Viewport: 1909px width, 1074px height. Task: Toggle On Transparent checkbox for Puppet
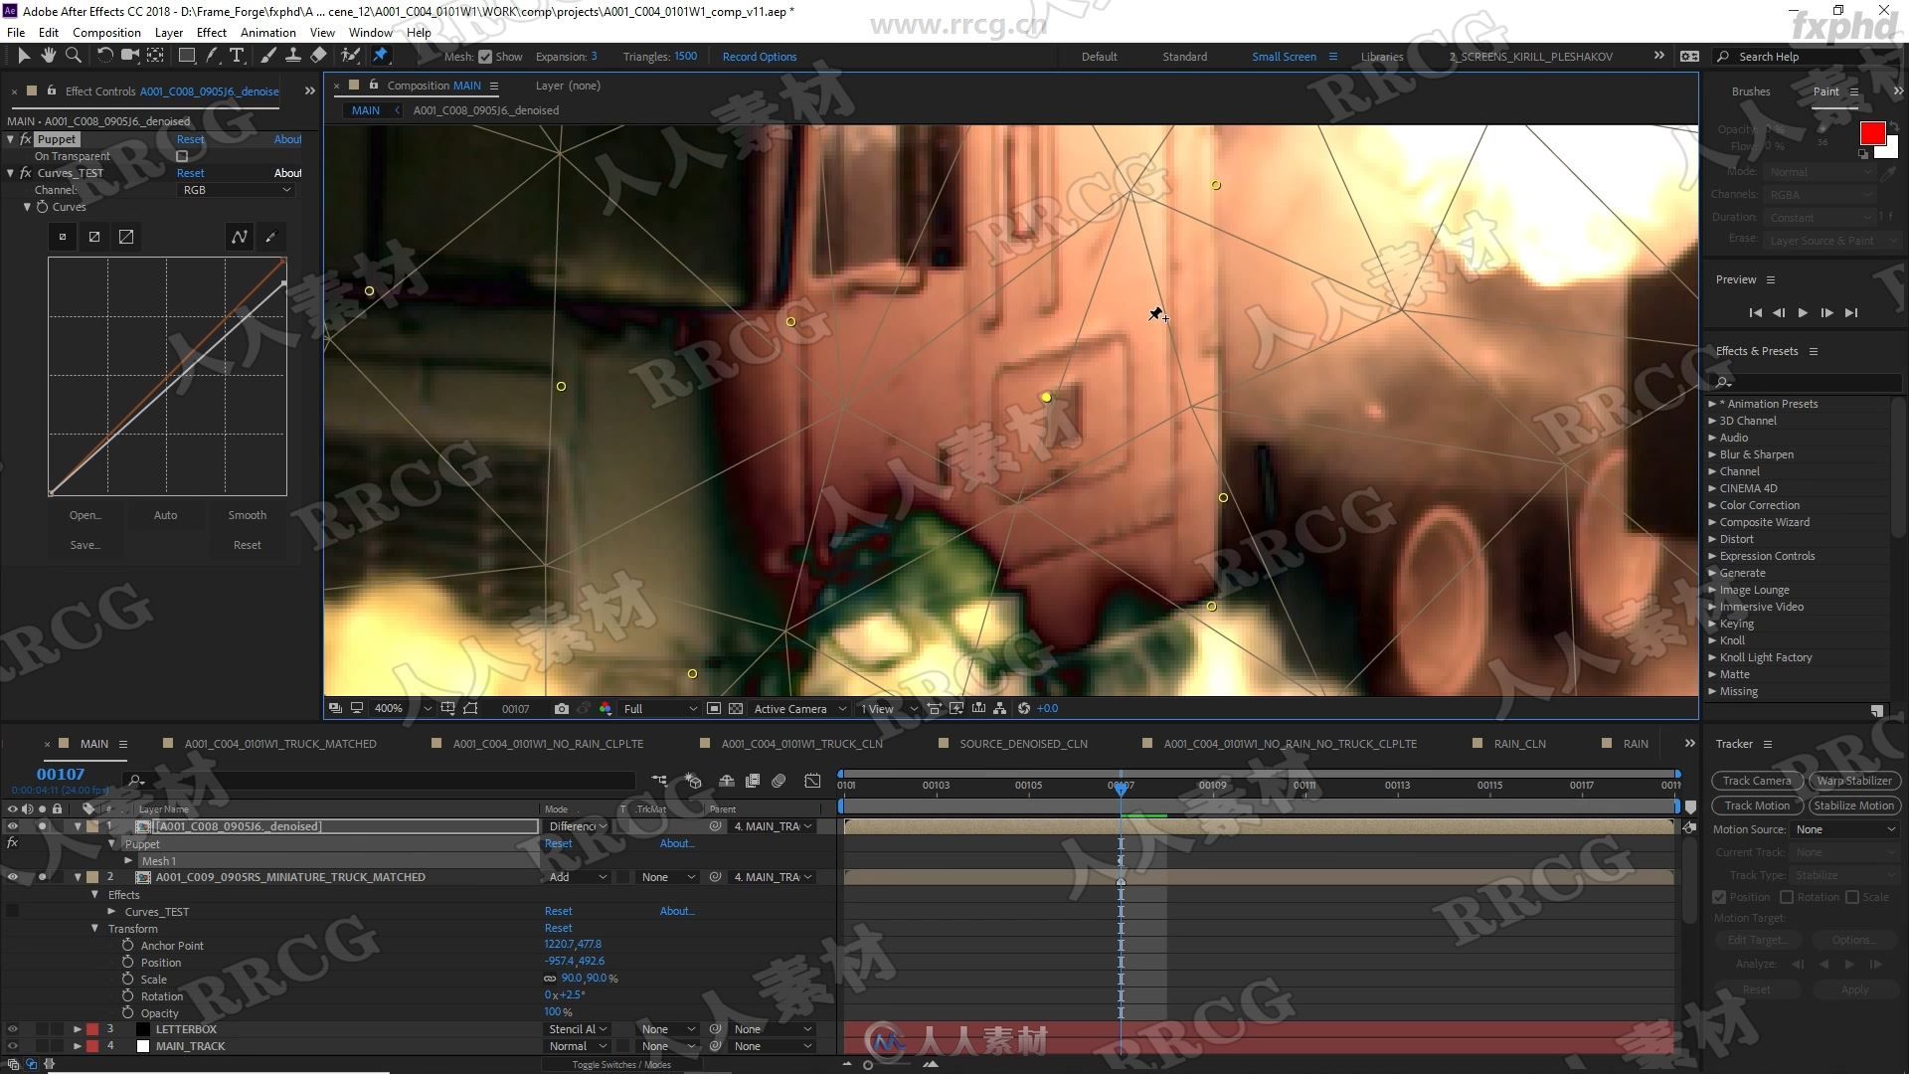click(182, 156)
